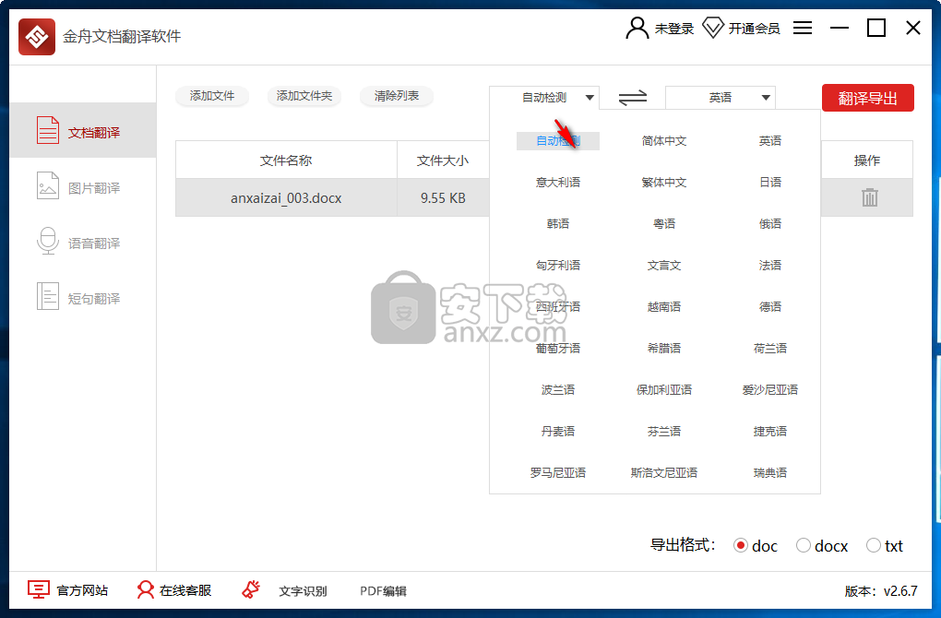Choose 希腊语 from the list
The height and width of the screenshot is (618, 941).
click(x=663, y=348)
